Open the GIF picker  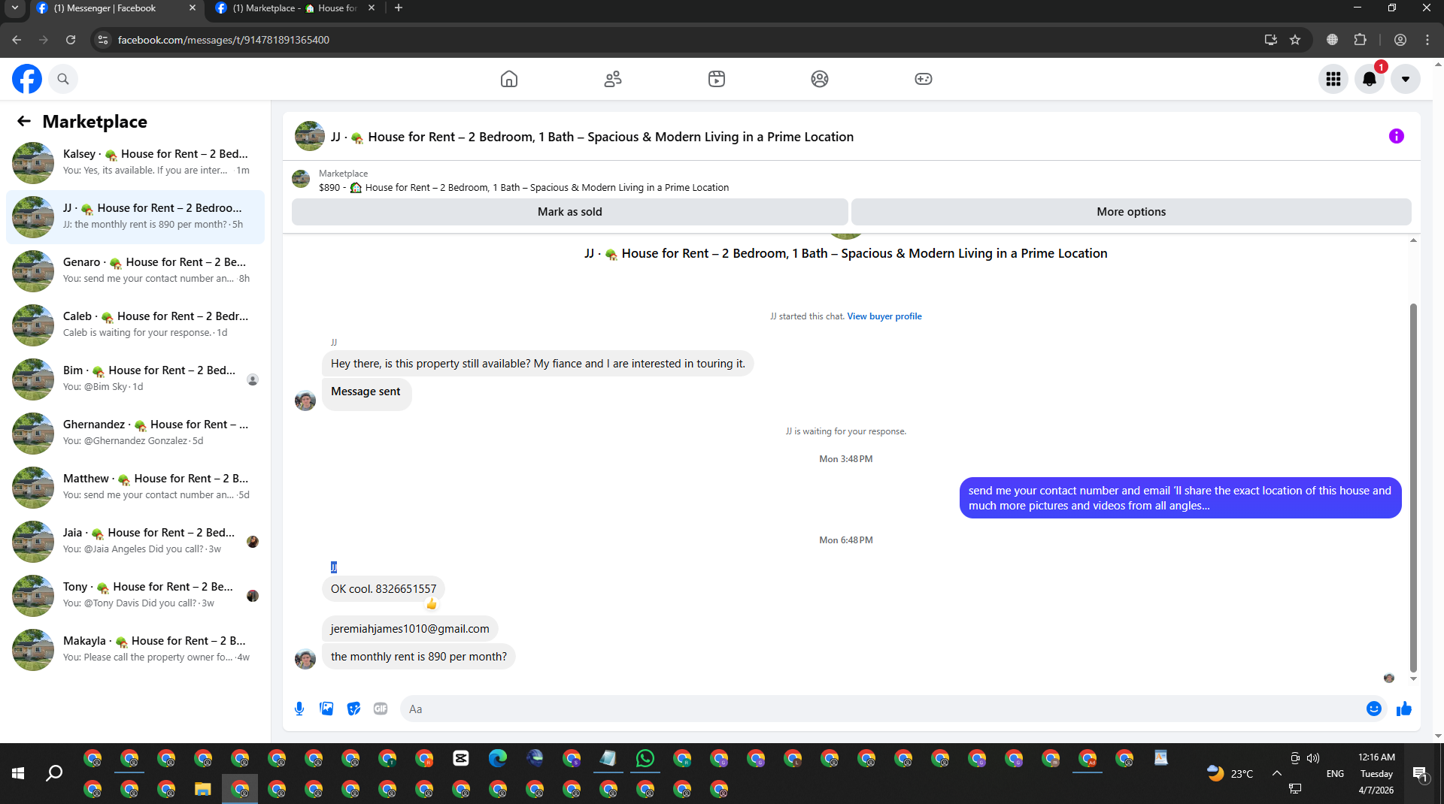381,709
